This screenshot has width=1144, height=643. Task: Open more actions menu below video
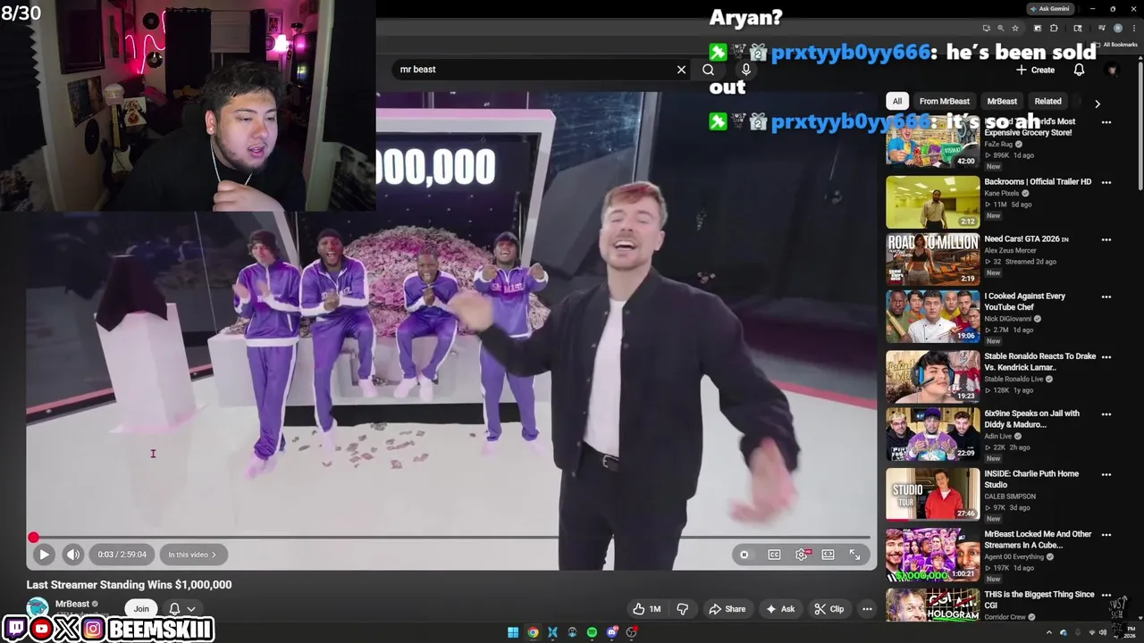pos(867,609)
